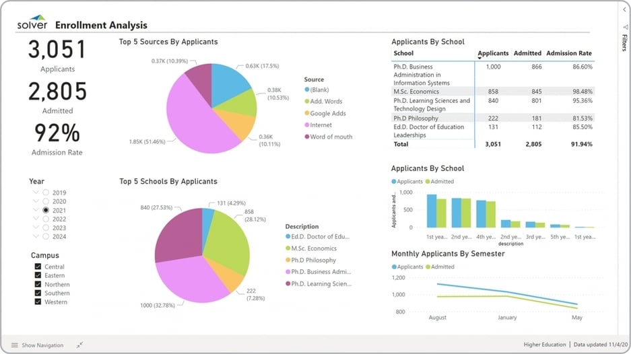The height and width of the screenshot is (354, 631).
Task: Click the Internet legend marker in Source legend
Action: [307, 125]
